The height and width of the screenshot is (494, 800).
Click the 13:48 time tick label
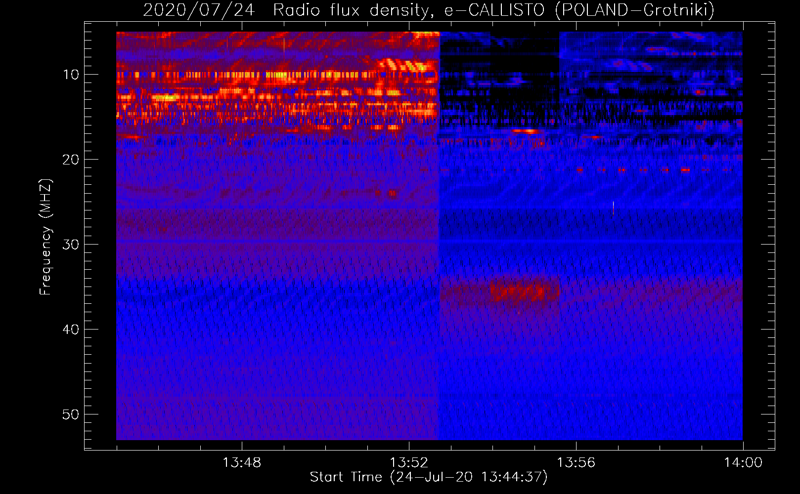pyautogui.click(x=241, y=463)
